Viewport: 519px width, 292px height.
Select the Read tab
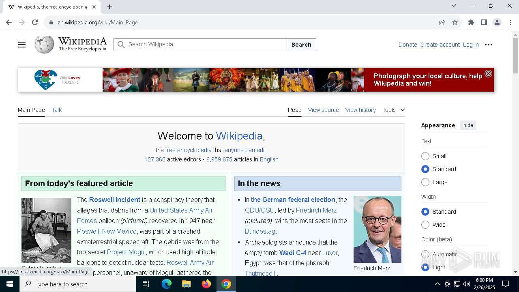pos(295,110)
